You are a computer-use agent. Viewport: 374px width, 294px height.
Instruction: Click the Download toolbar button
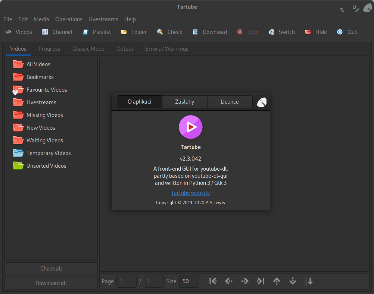[x=210, y=32]
